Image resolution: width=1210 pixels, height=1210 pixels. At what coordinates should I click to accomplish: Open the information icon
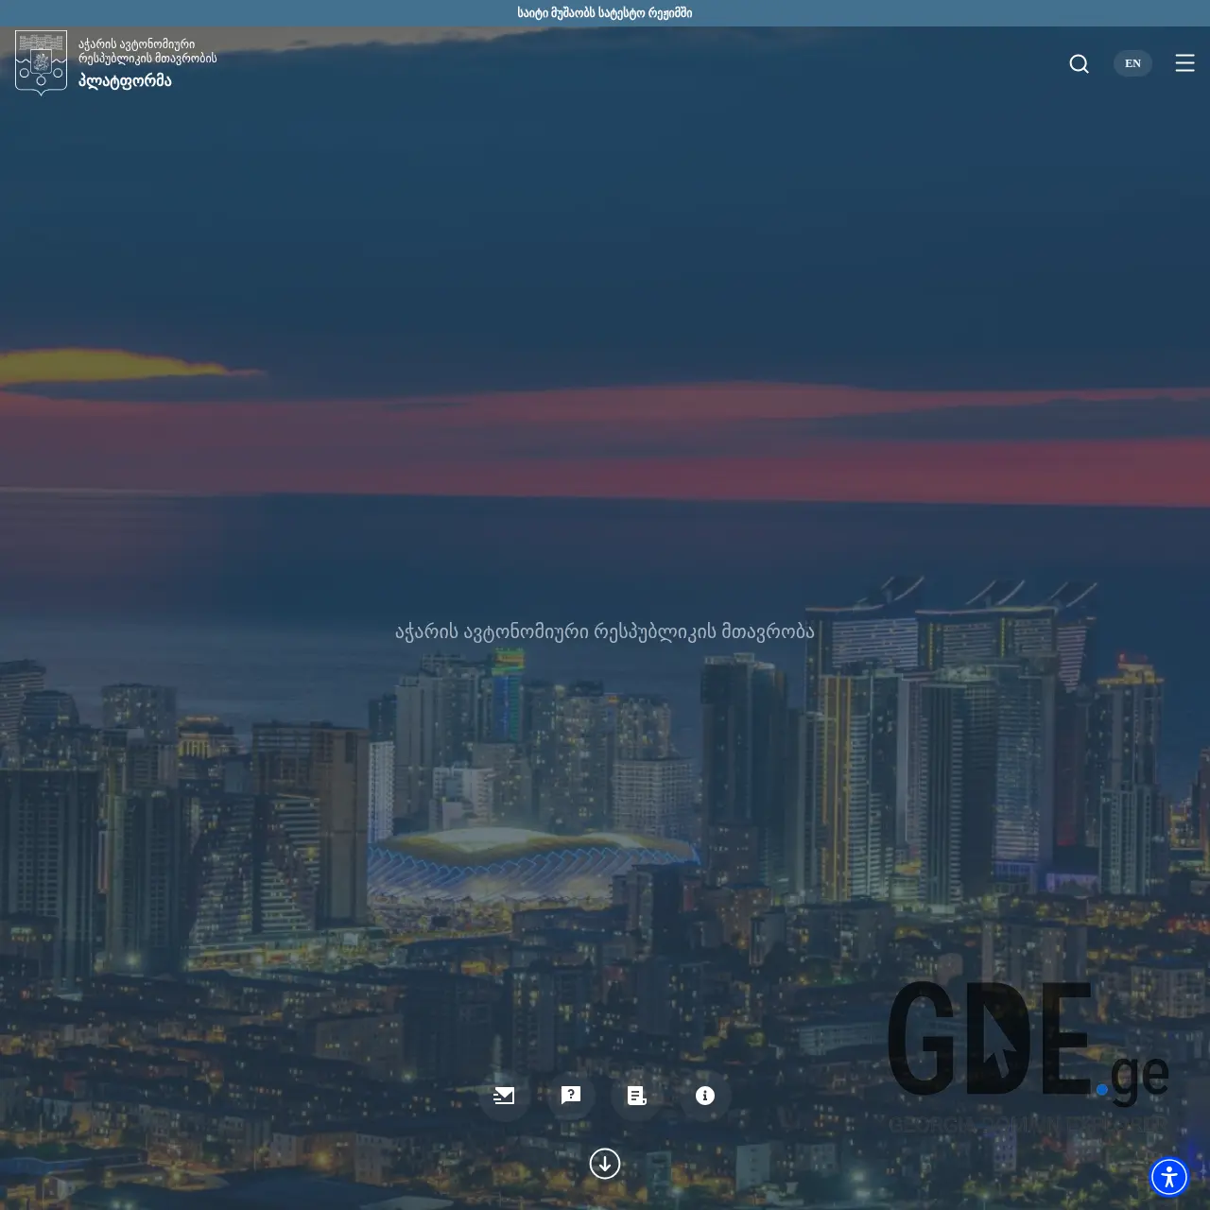tap(704, 1096)
